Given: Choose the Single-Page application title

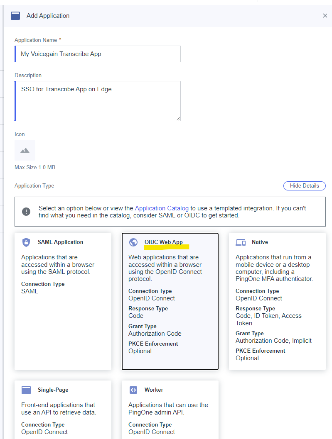Looking at the screenshot, I should coord(53,390).
